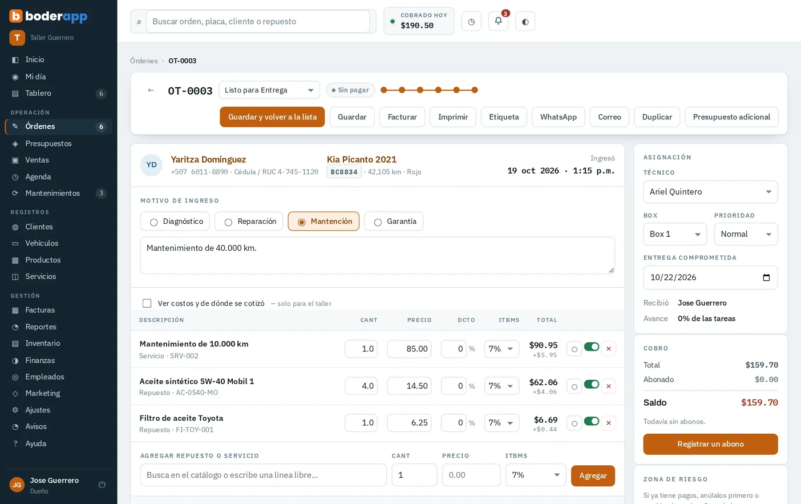
Task: Delete the Mantenimiento de 10.000 km line
Action: tap(608, 349)
